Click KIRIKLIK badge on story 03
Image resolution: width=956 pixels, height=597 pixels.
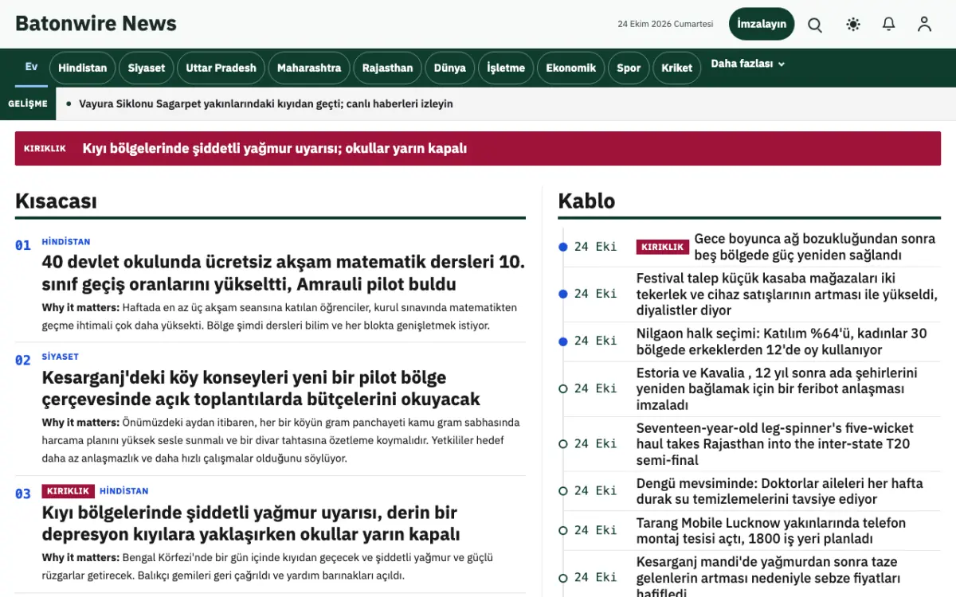pos(69,491)
